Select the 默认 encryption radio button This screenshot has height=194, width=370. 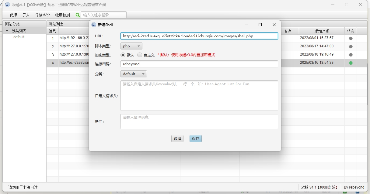click(123, 55)
